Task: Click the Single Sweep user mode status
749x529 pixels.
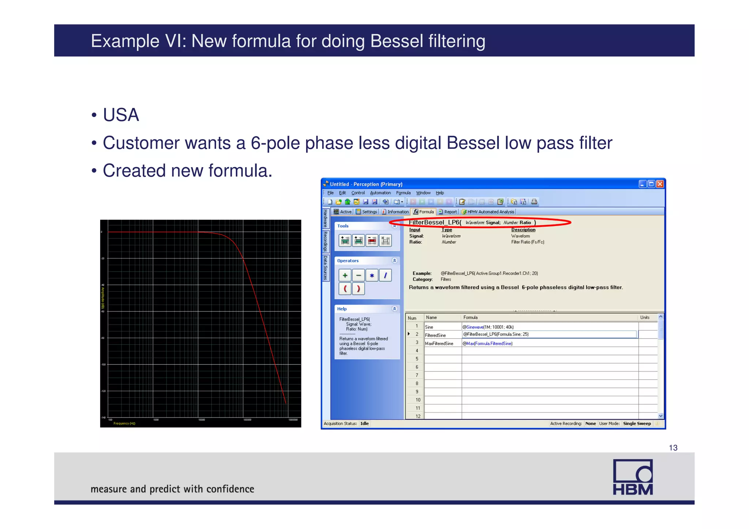Action: point(637,424)
